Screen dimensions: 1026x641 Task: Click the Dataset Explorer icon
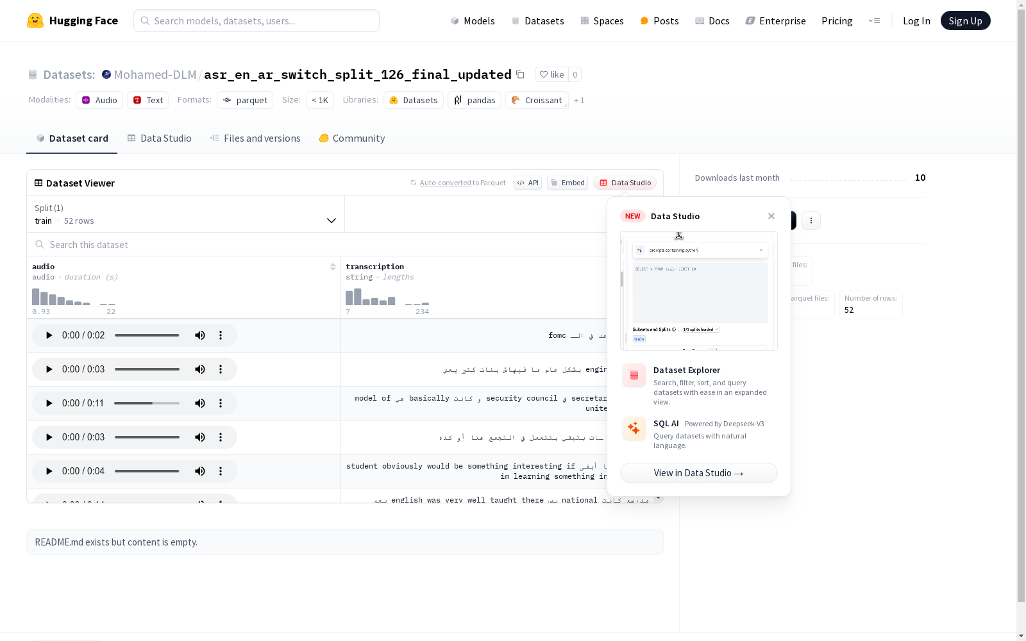point(634,376)
